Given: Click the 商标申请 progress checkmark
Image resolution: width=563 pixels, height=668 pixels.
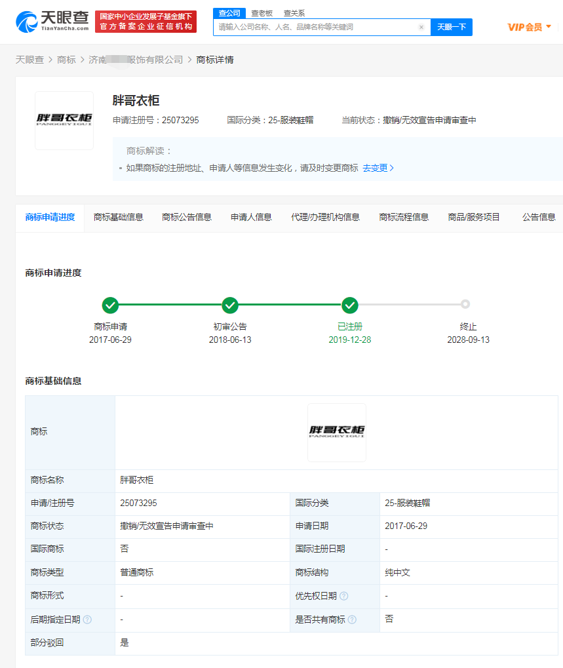Looking at the screenshot, I should 110,305.
